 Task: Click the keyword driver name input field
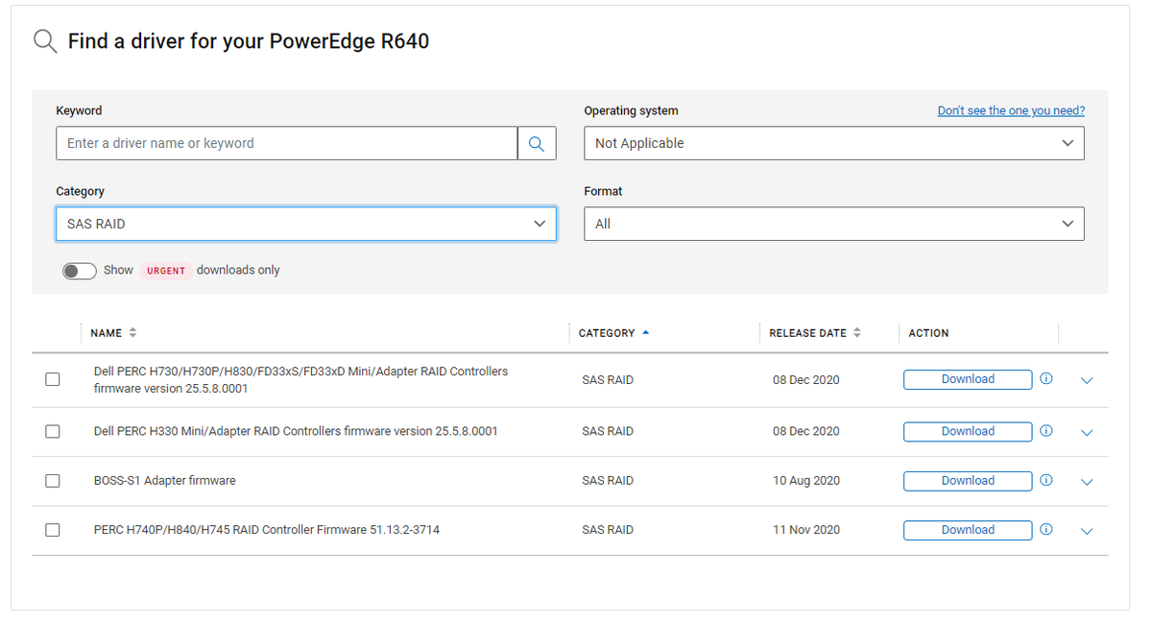click(x=287, y=143)
